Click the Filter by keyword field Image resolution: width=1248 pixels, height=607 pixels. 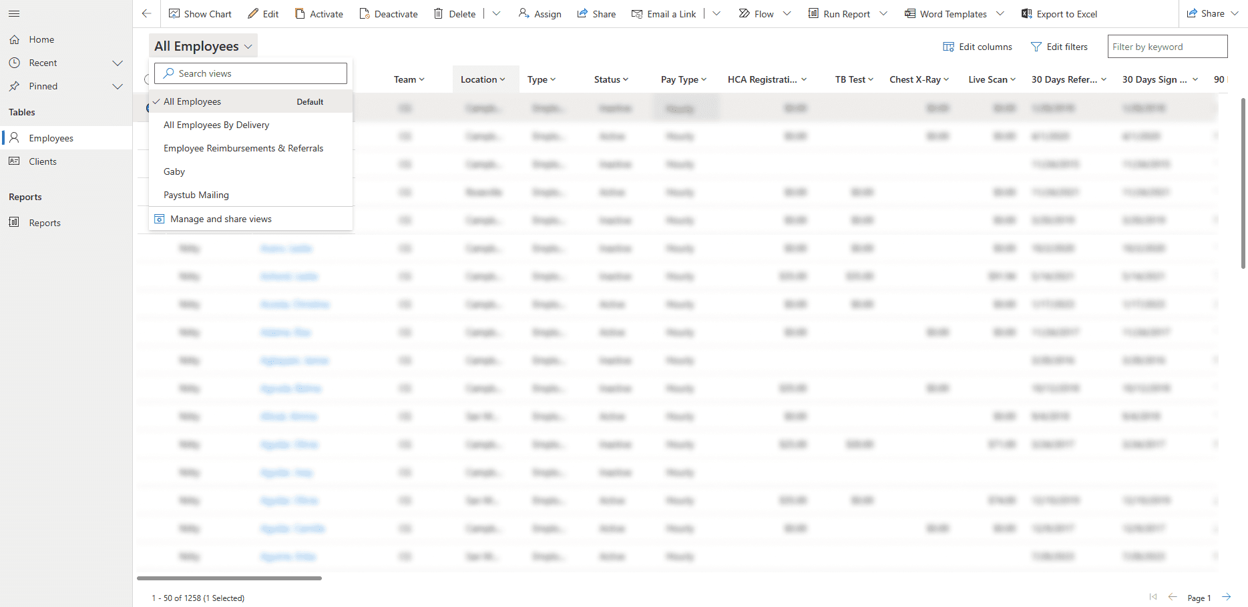[x=1167, y=46]
